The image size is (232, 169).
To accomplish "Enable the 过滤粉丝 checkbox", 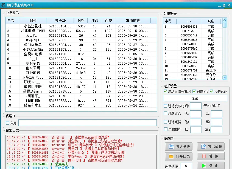I will coord(165,129).
